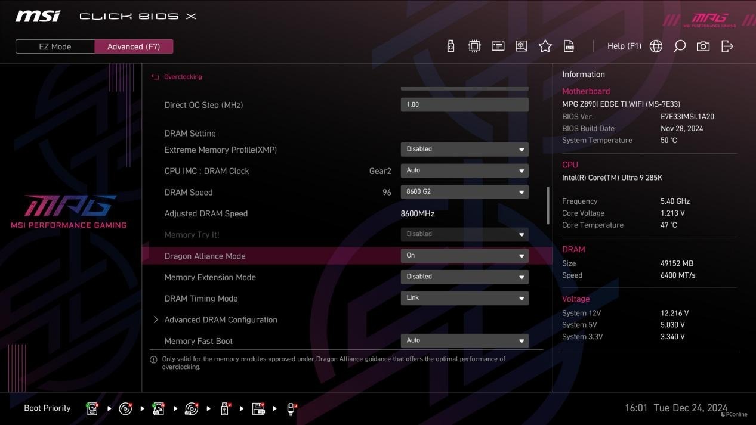Open Help (F1)

(624, 46)
